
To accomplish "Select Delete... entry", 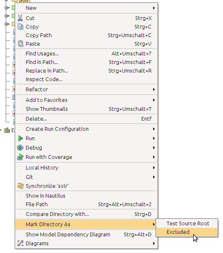I will (86, 119).
